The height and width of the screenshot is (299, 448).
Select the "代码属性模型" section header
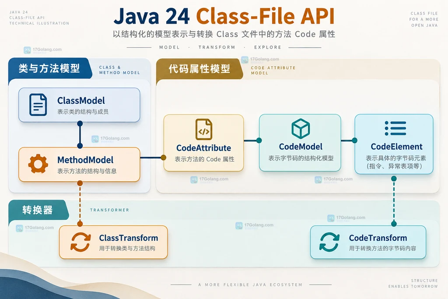(199, 69)
